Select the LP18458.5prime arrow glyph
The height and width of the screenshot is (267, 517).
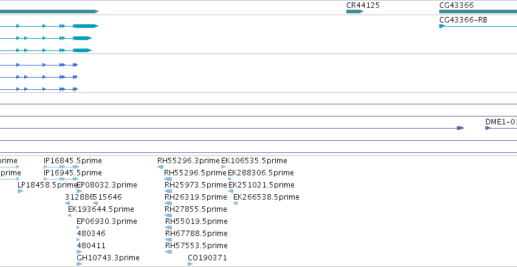[21, 191]
